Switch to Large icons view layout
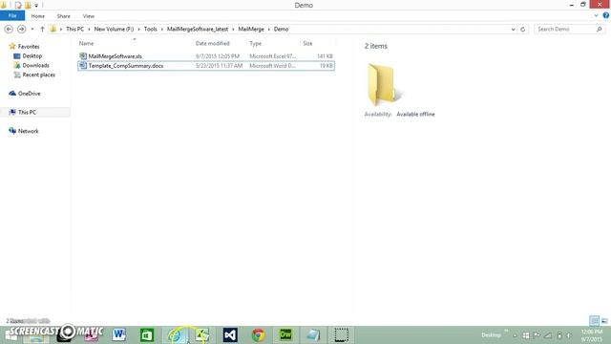The width and height of the screenshot is (611, 344). click(x=604, y=321)
